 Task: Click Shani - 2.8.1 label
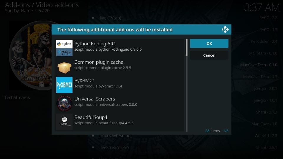tap(266, 148)
